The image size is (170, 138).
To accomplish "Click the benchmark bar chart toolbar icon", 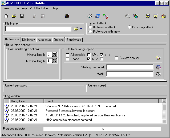I will [67, 16].
